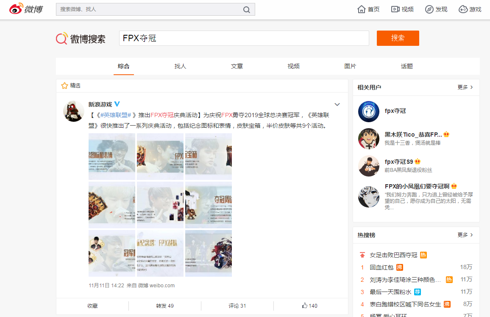Image resolution: width=490 pixels, height=317 pixels.
Task: Open the last post image with champion art
Action: [209, 253]
